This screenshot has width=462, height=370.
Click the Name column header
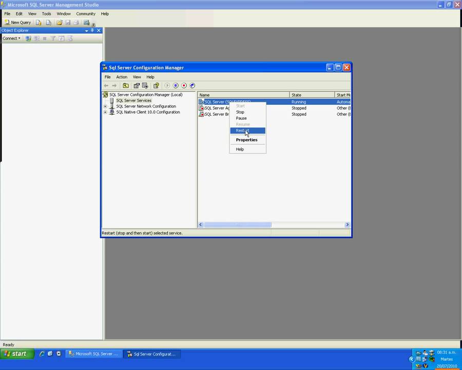tap(244, 95)
